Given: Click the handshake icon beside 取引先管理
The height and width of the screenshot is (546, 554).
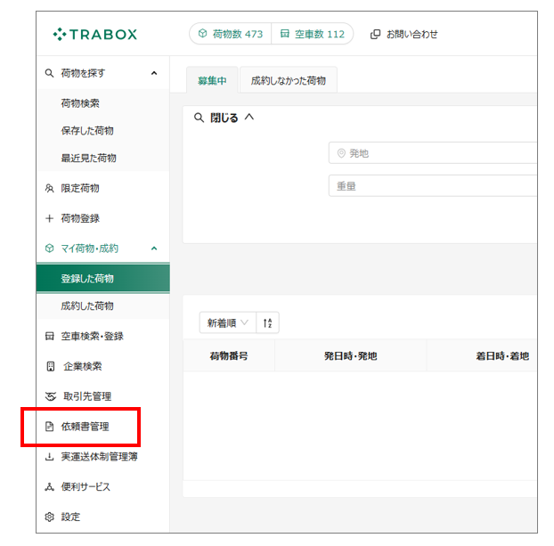Looking at the screenshot, I should coord(51,396).
